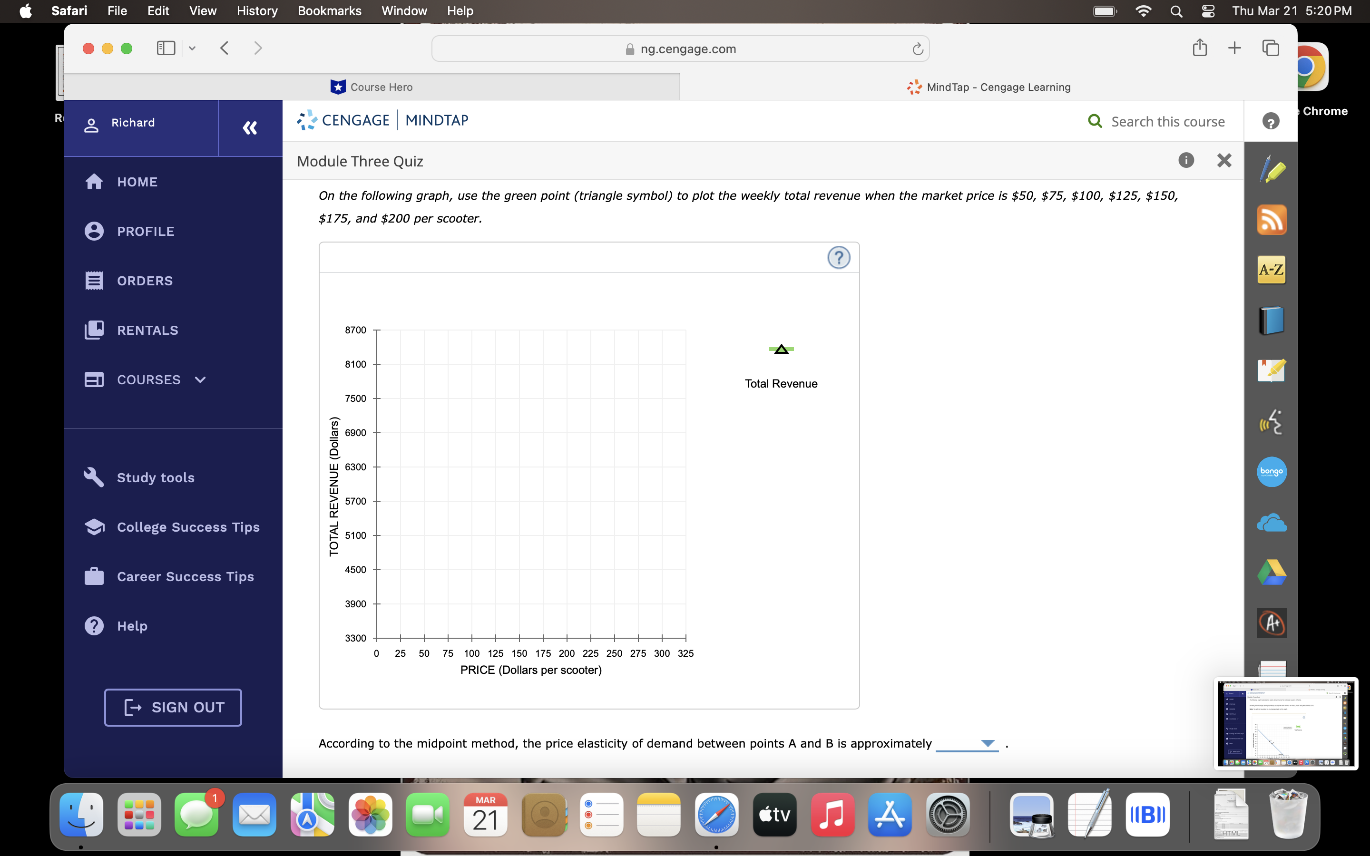Open the Bongo video assignments icon
This screenshot has width=1370, height=856.
pos(1272,472)
